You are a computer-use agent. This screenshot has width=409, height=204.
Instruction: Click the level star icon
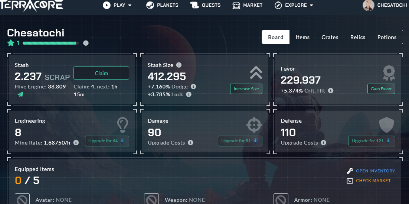click(x=11, y=43)
